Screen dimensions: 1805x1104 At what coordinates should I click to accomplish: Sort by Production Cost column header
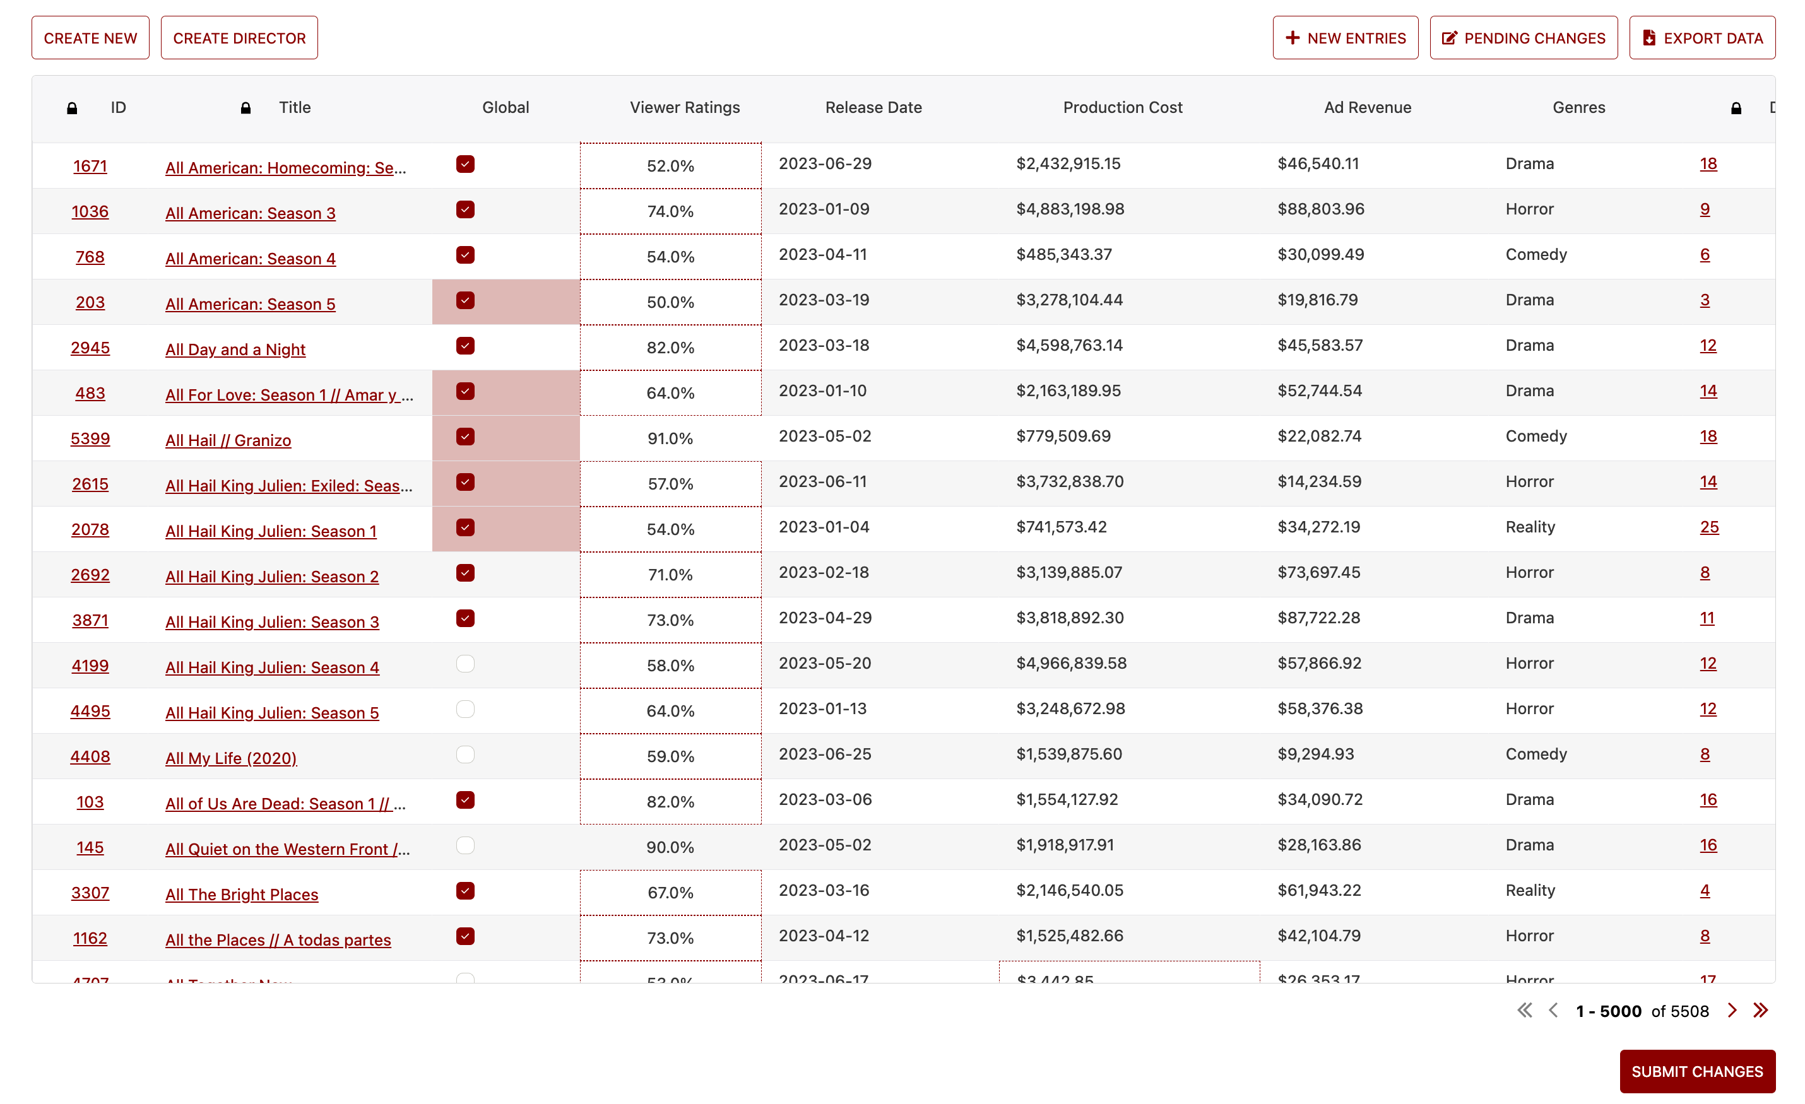[1122, 108]
